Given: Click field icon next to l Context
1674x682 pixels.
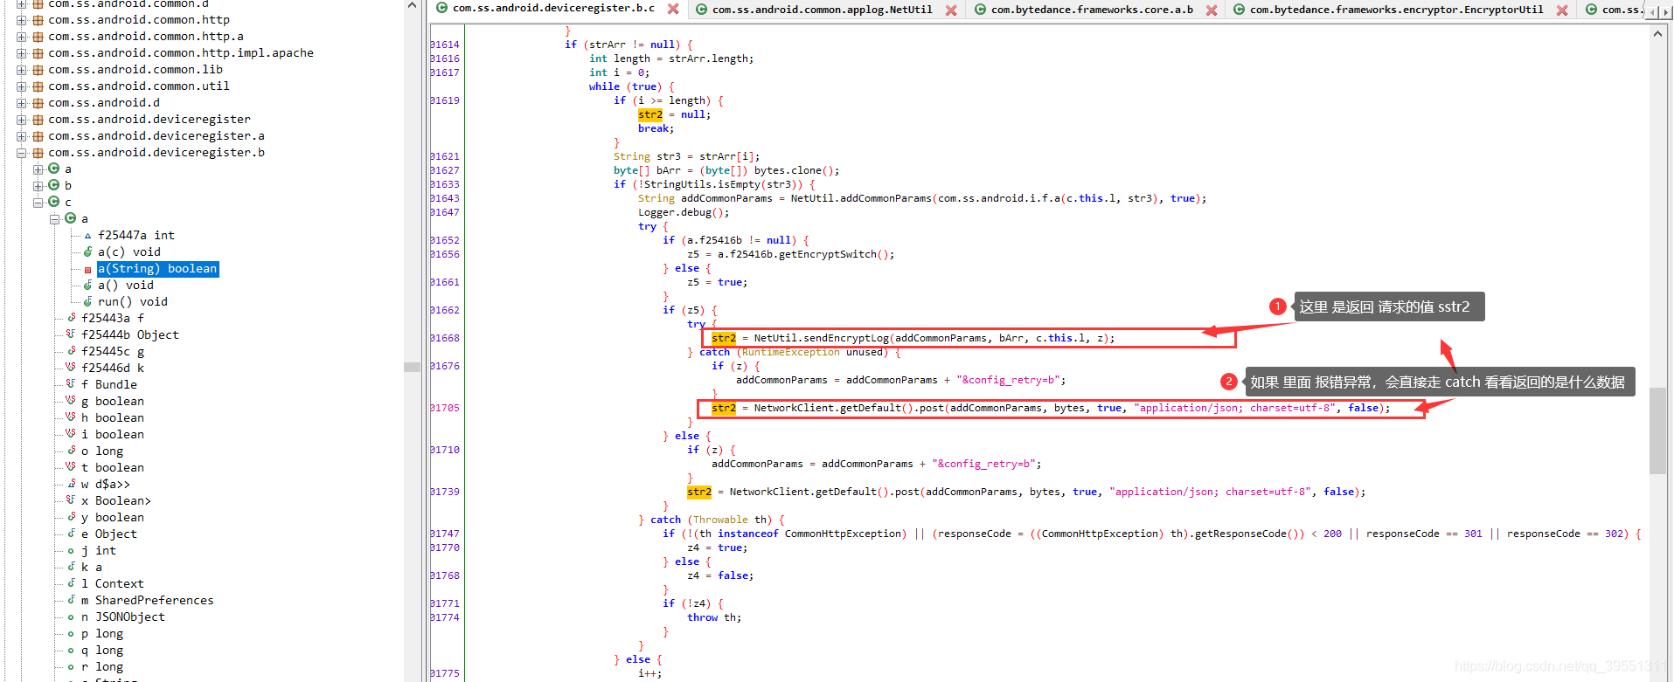Looking at the screenshot, I should tap(71, 584).
